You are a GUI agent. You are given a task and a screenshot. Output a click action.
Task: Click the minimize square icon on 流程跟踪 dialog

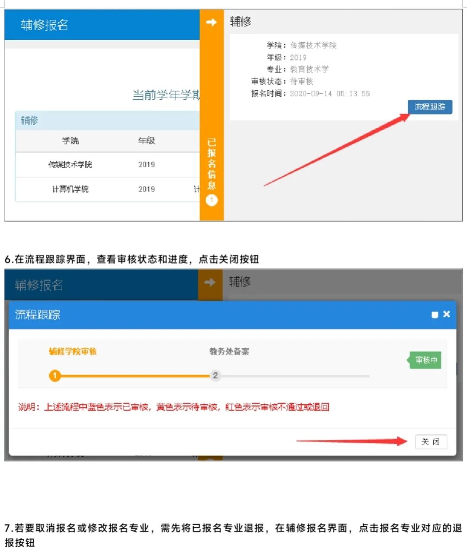coord(435,314)
